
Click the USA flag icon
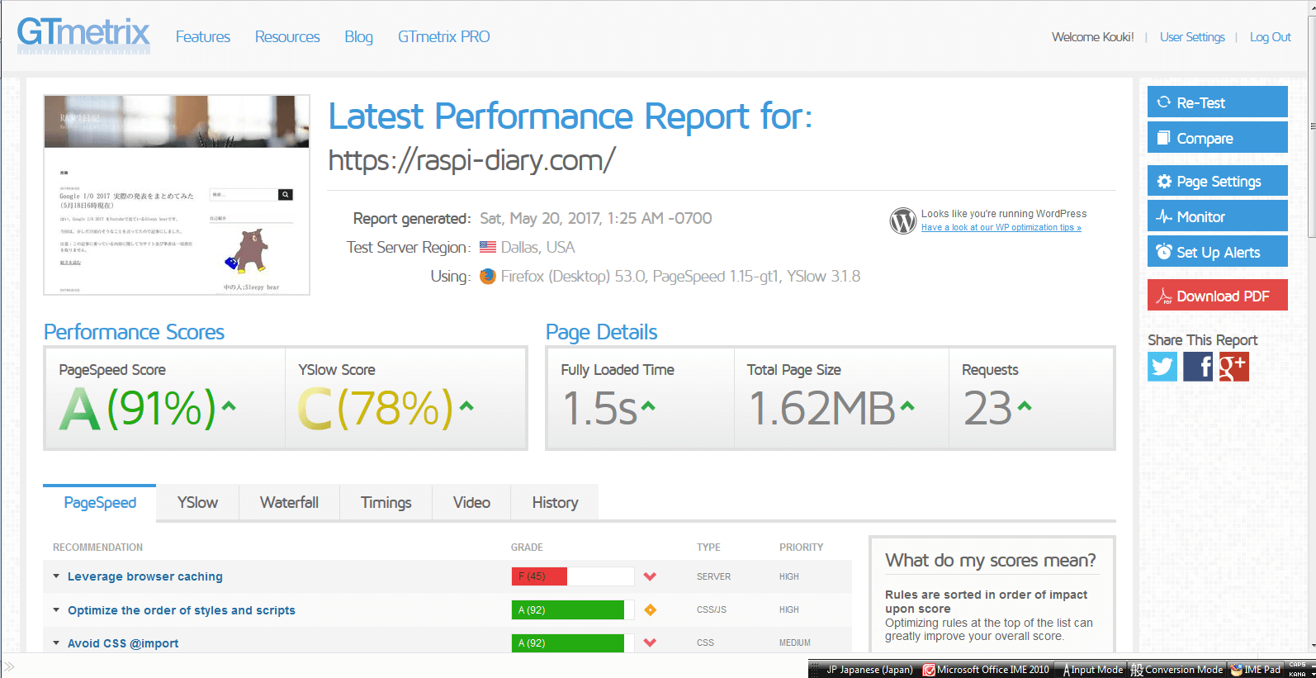pos(488,247)
